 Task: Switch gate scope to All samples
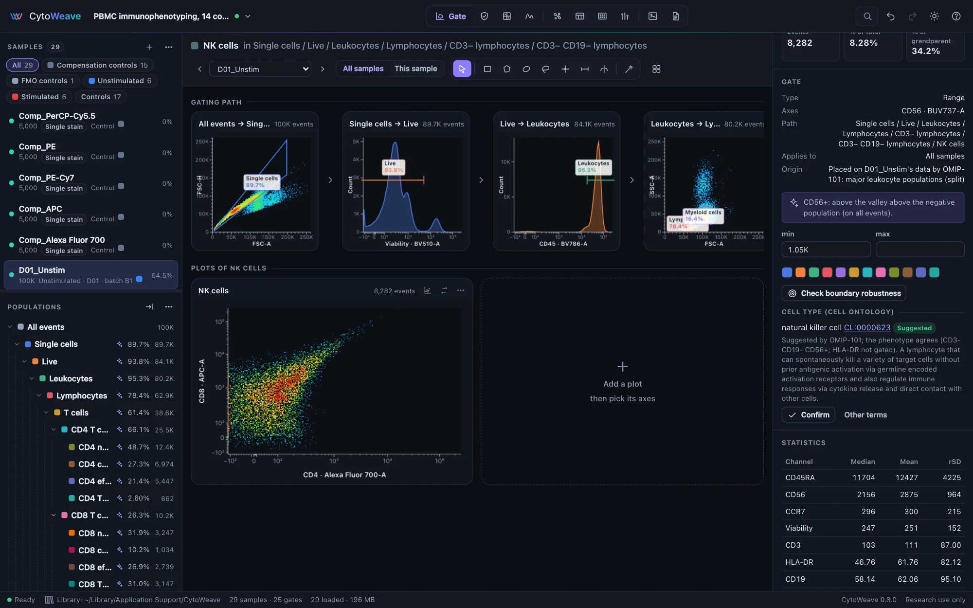pos(363,69)
